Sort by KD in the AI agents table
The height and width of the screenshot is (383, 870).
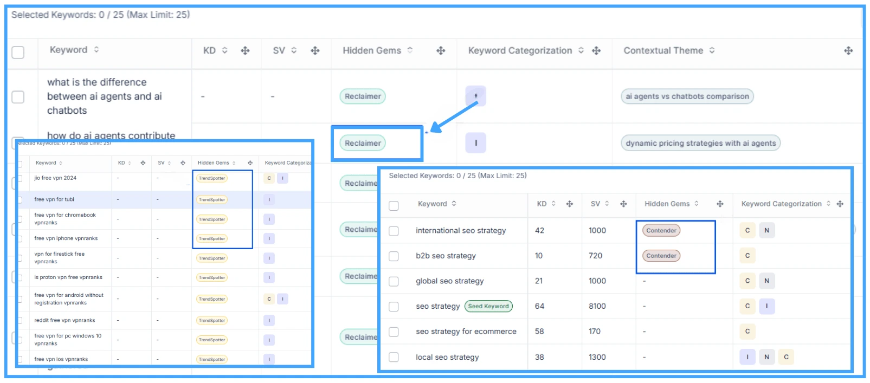(x=224, y=50)
